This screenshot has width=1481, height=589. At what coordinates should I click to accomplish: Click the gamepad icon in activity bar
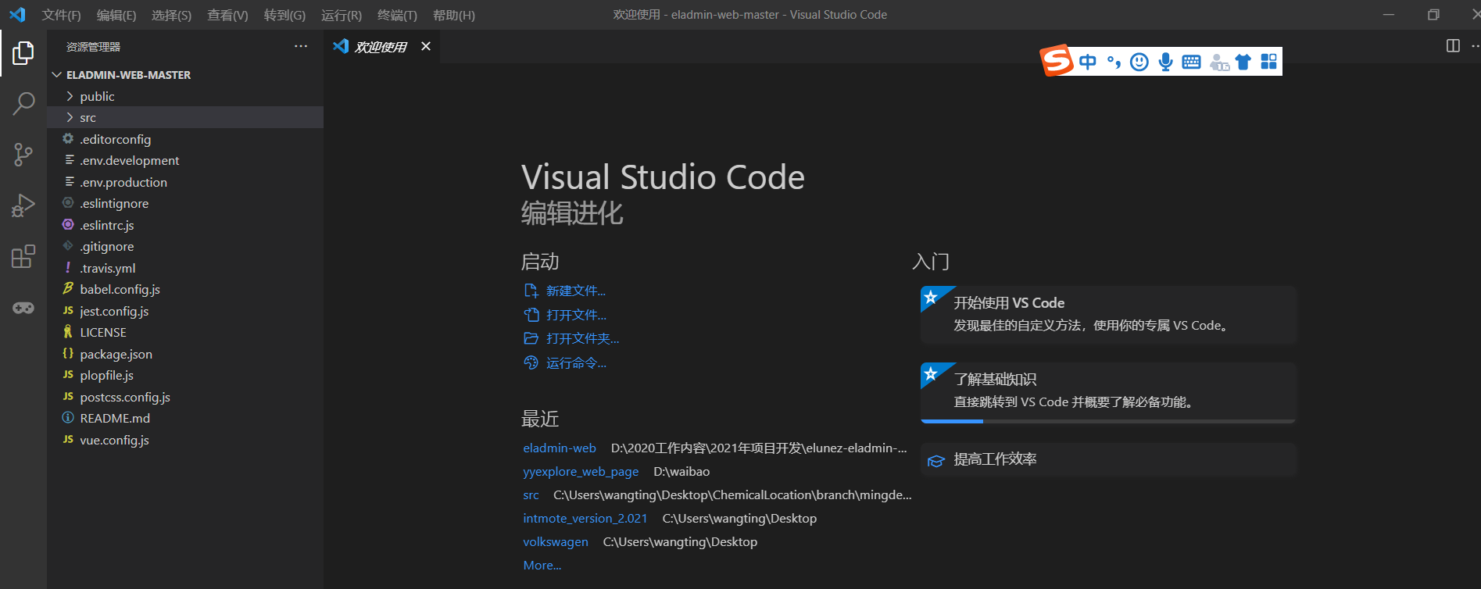tap(23, 308)
